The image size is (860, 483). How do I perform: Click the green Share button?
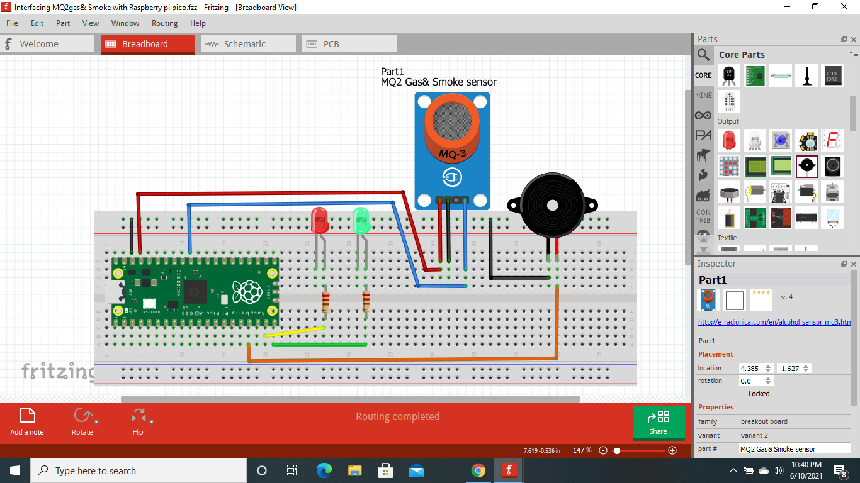659,423
